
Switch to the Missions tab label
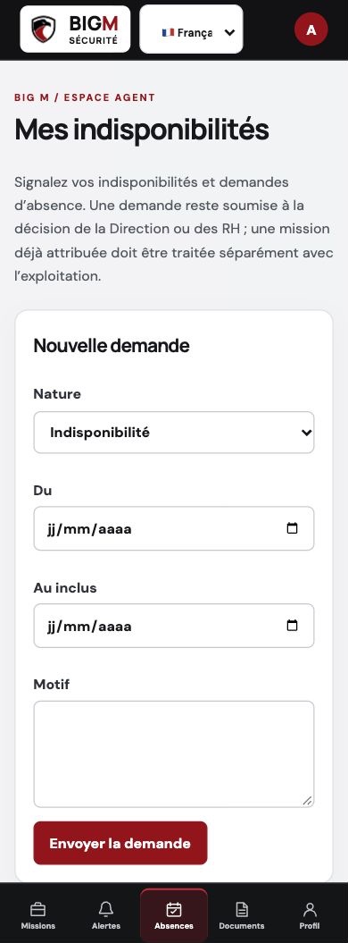[x=37, y=925]
